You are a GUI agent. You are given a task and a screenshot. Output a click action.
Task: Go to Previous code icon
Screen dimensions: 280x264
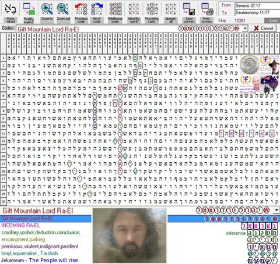point(81,9)
